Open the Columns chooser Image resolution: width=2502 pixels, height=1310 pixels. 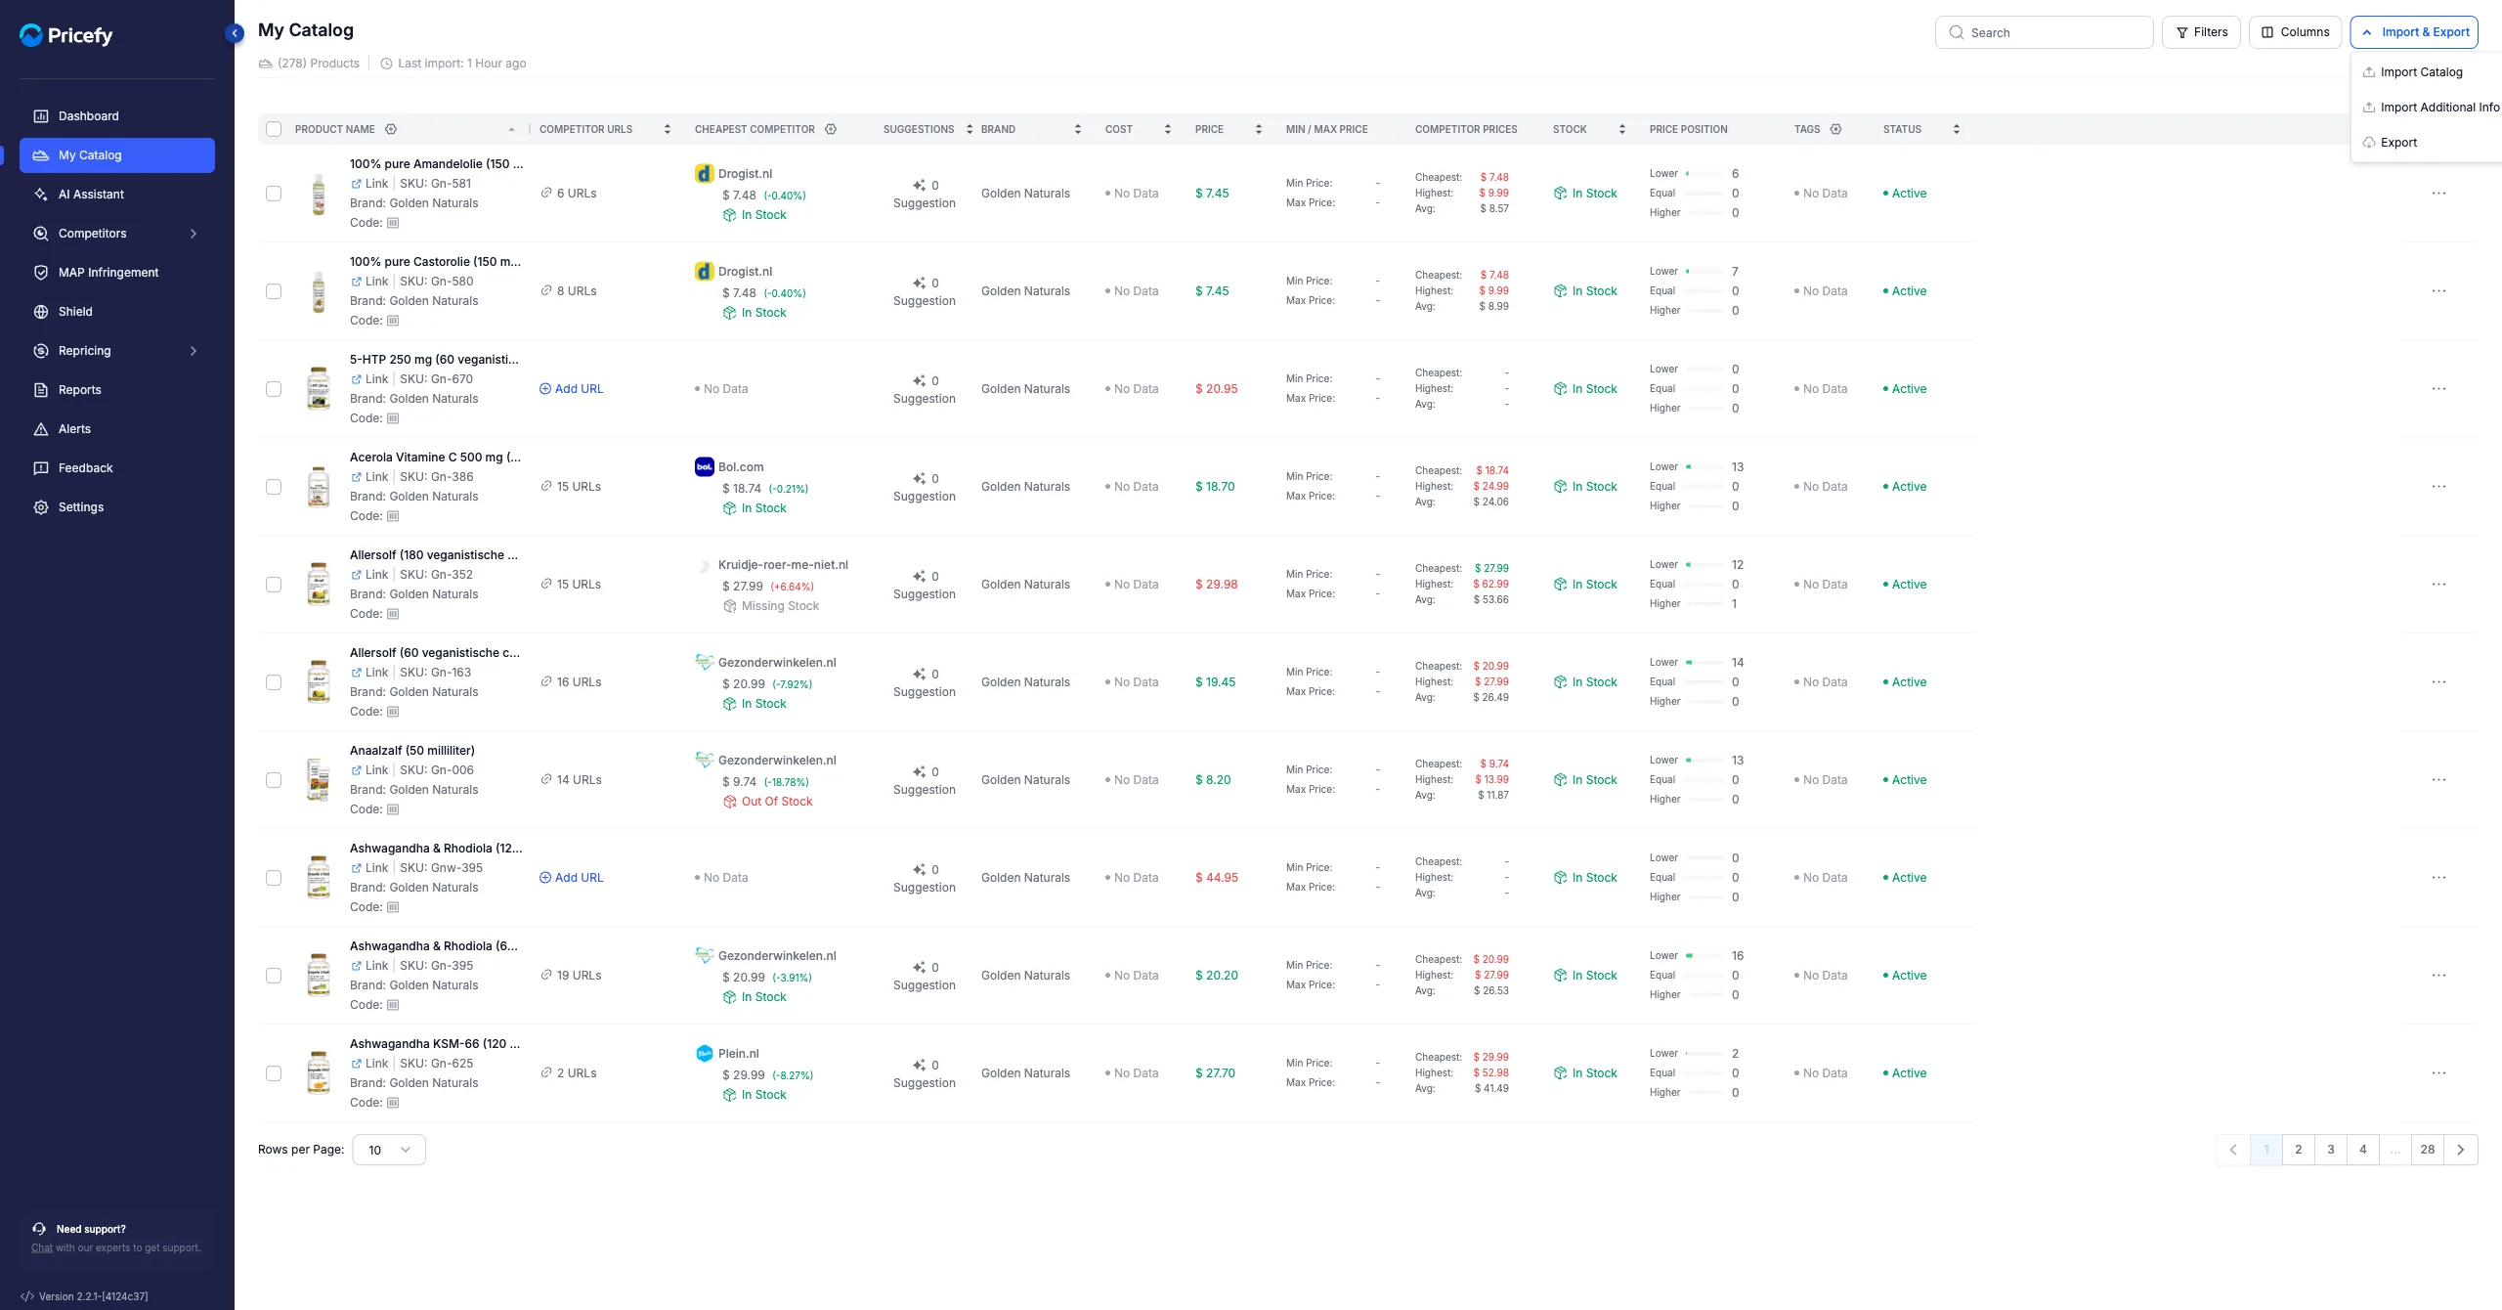(2295, 32)
